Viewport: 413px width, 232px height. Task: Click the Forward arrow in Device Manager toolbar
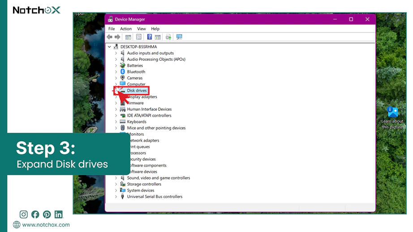[x=117, y=37]
